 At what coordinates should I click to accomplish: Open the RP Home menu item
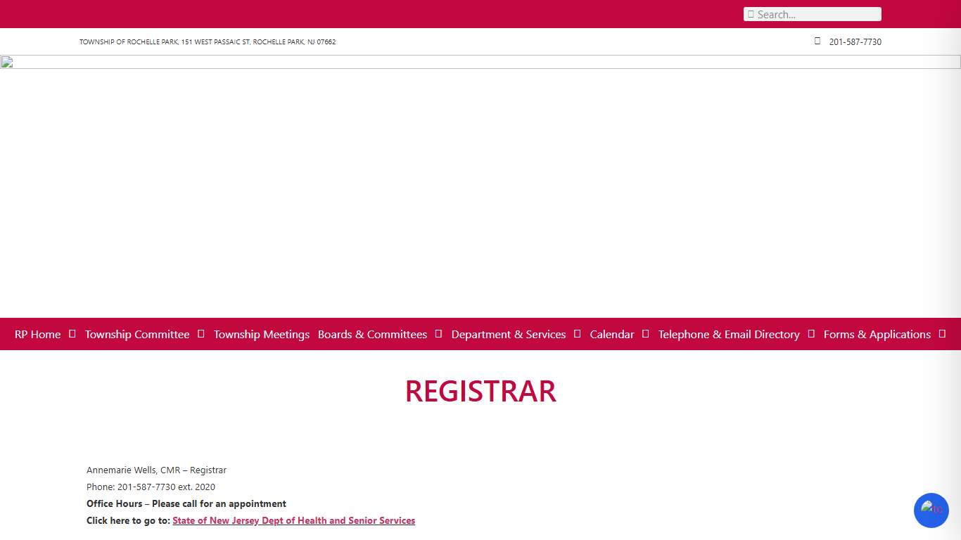click(x=37, y=334)
